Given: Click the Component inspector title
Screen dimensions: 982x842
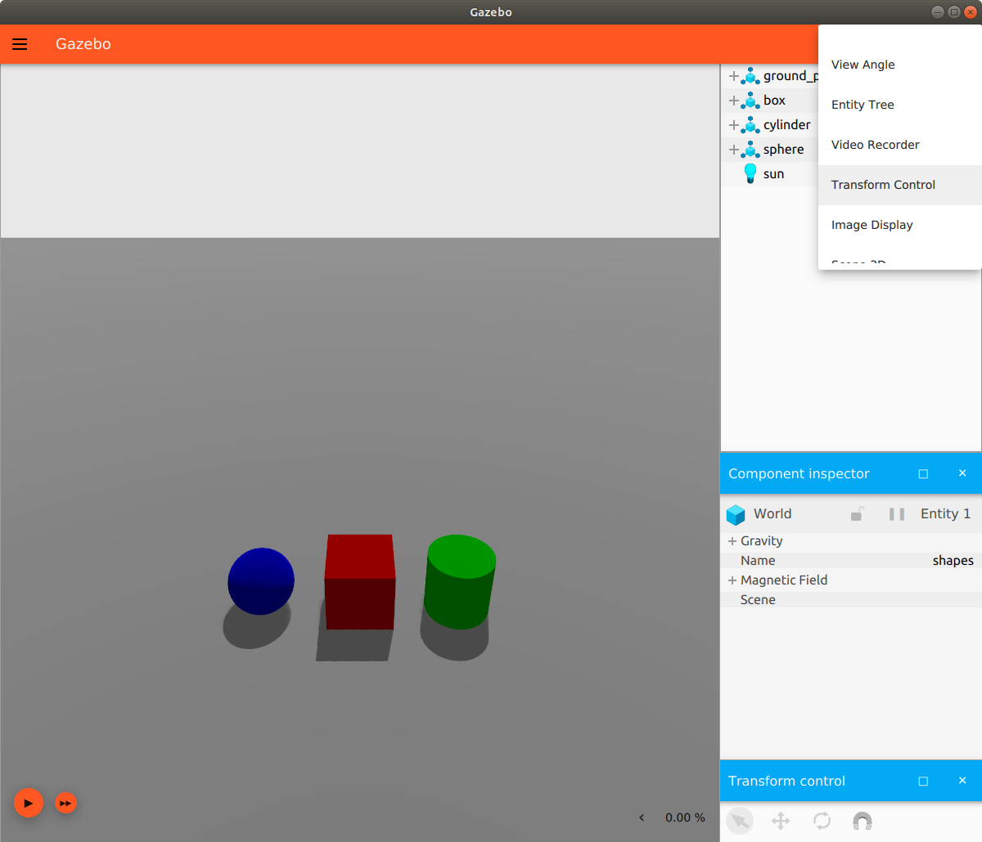Looking at the screenshot, I should pos(799,474).
